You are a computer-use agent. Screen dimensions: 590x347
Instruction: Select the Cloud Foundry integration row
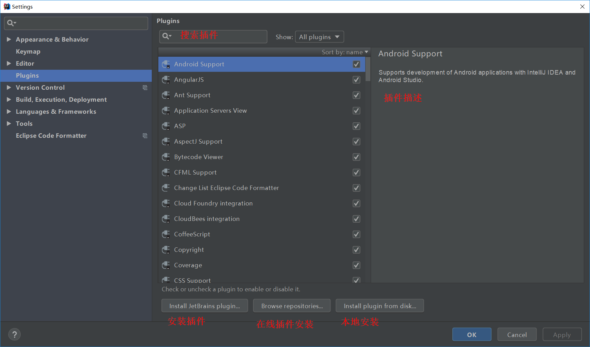point(262,203)
